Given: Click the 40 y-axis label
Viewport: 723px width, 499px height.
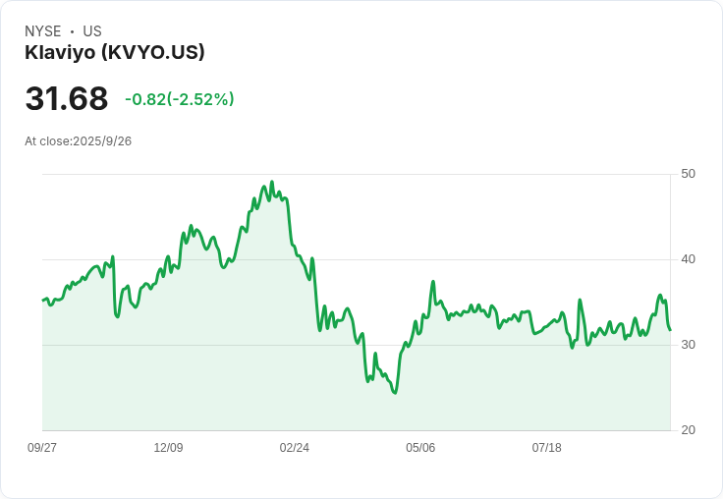Looking at the screenshot, I should click(689, 259).
